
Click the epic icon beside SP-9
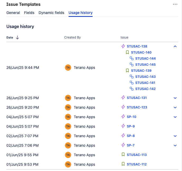[123, 126]
